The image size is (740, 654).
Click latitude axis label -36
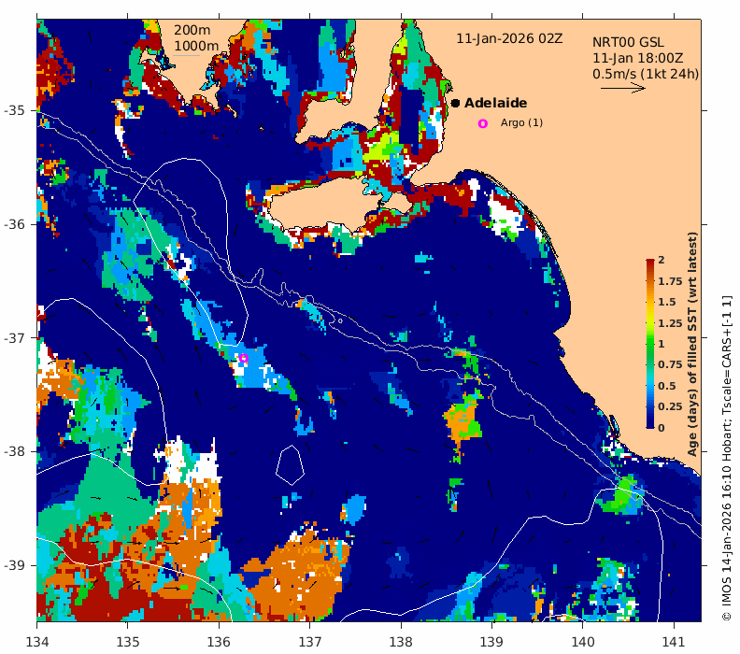(x=14, y=224)
